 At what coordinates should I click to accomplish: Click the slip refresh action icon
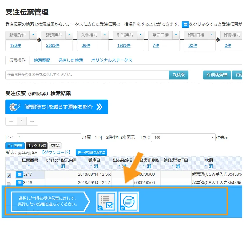click(129, 201)
